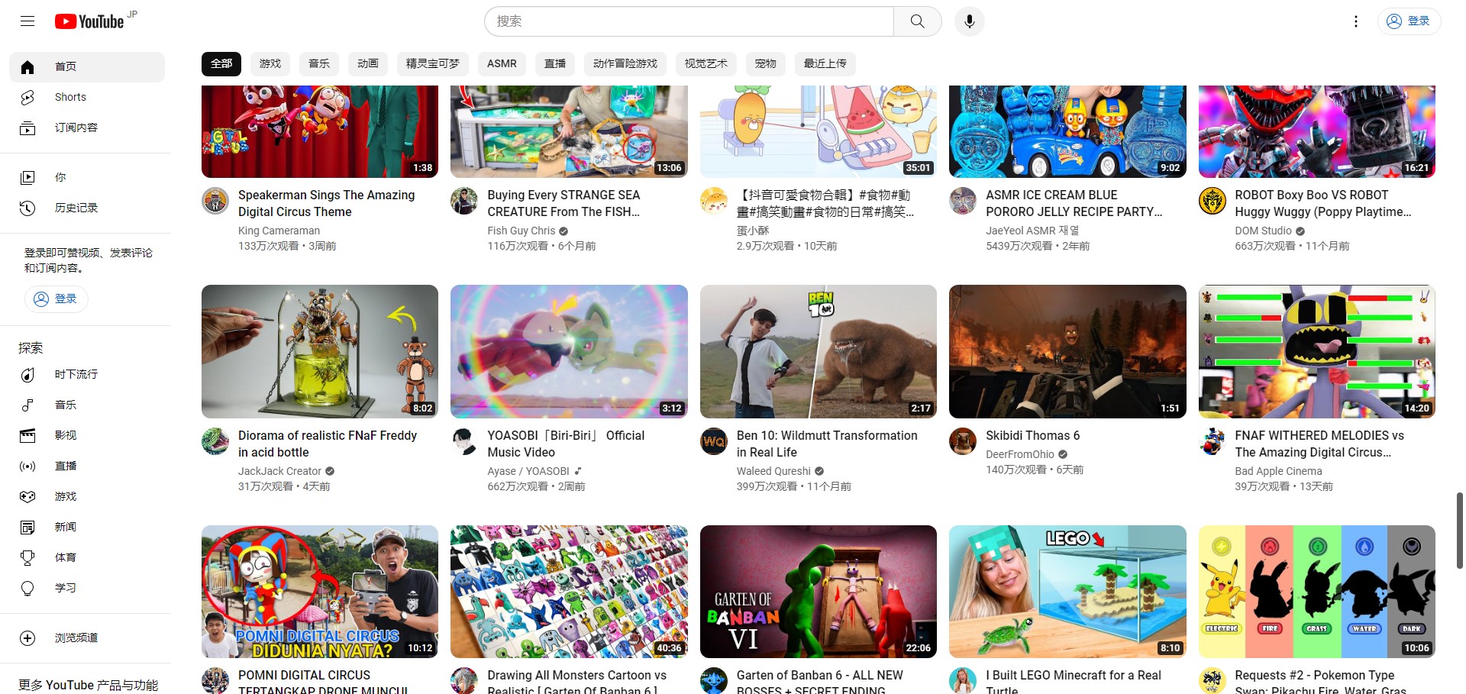
Task: Start voice search with microphone icon
Action: (969, 21)
